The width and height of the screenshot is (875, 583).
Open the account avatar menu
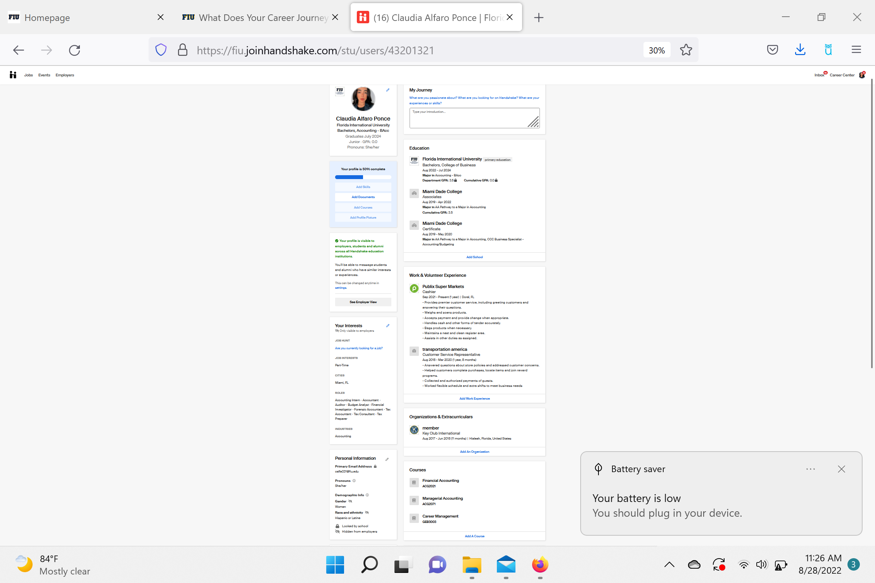[x=862, y=75]
